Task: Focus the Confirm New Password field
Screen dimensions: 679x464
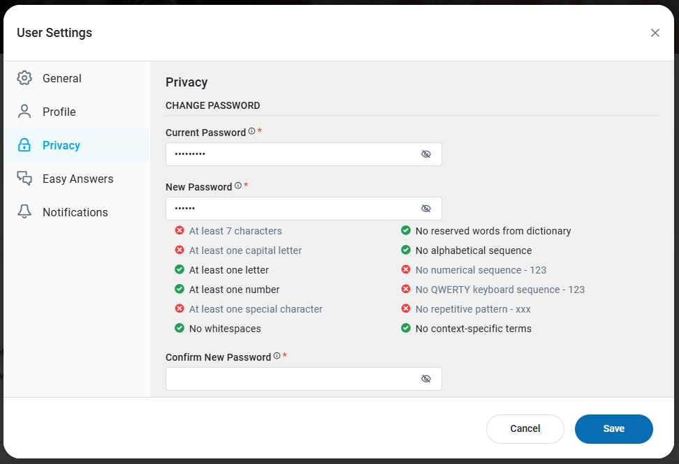Action: coord(290,379)
